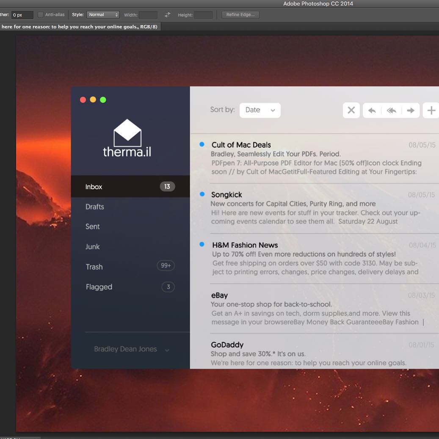Click the delete X button in mail toolbar
This screenshot has width=439, height=439.
(351, 110)
